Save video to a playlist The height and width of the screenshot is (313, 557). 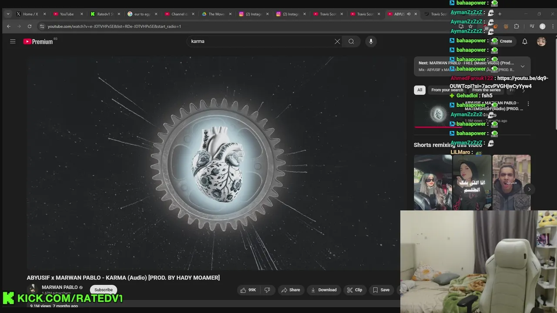(381, 290)
